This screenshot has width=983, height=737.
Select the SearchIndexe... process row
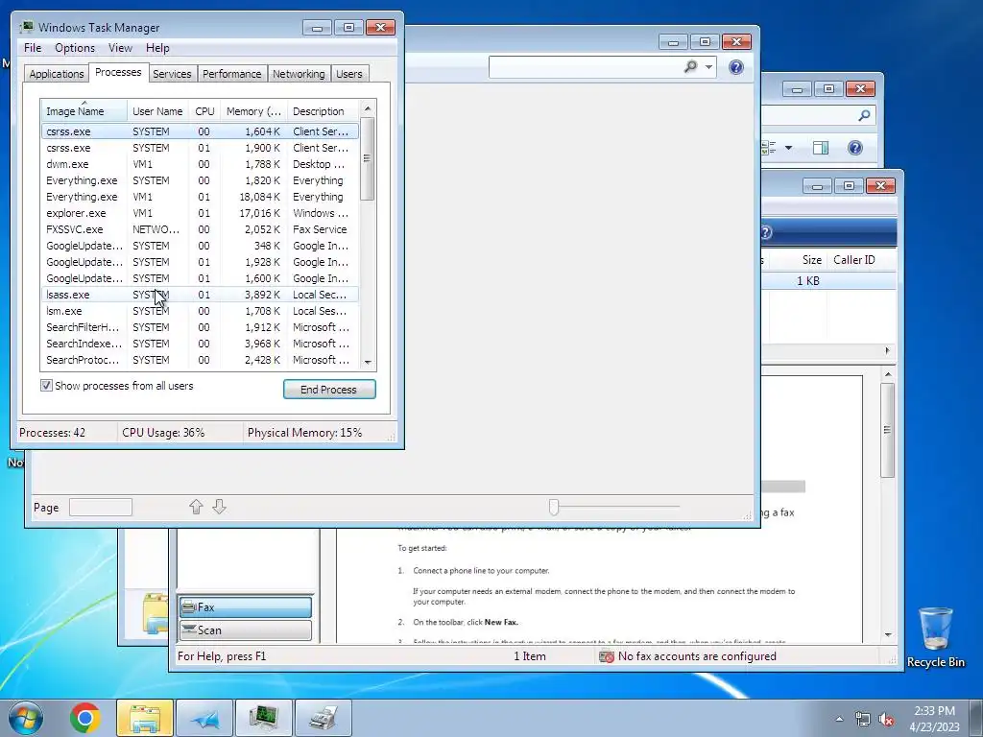[200, 344]
